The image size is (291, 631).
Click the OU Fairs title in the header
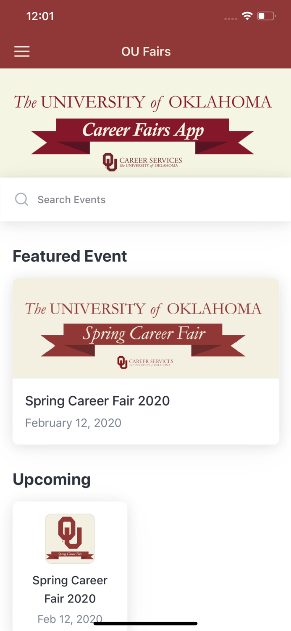[146, 51]
